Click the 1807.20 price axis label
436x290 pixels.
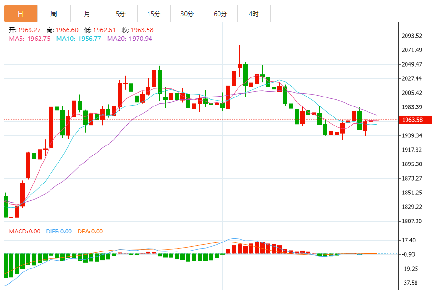point(412,222)
